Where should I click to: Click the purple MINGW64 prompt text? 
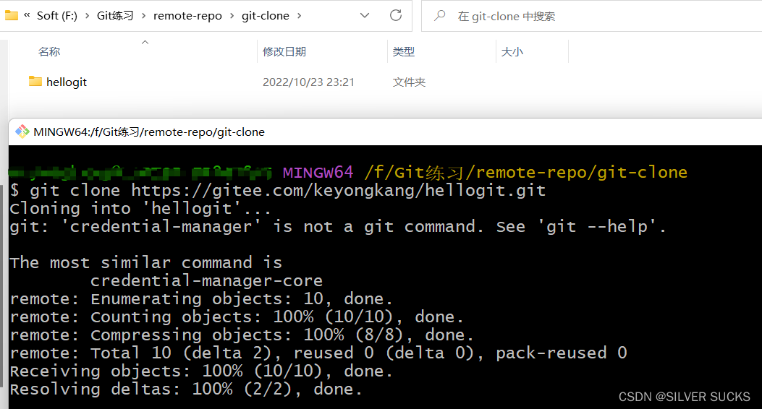(x=318, y=172)
